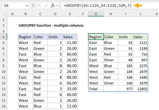Select column D header
The image size is (159, 110).
coord(55,14)
